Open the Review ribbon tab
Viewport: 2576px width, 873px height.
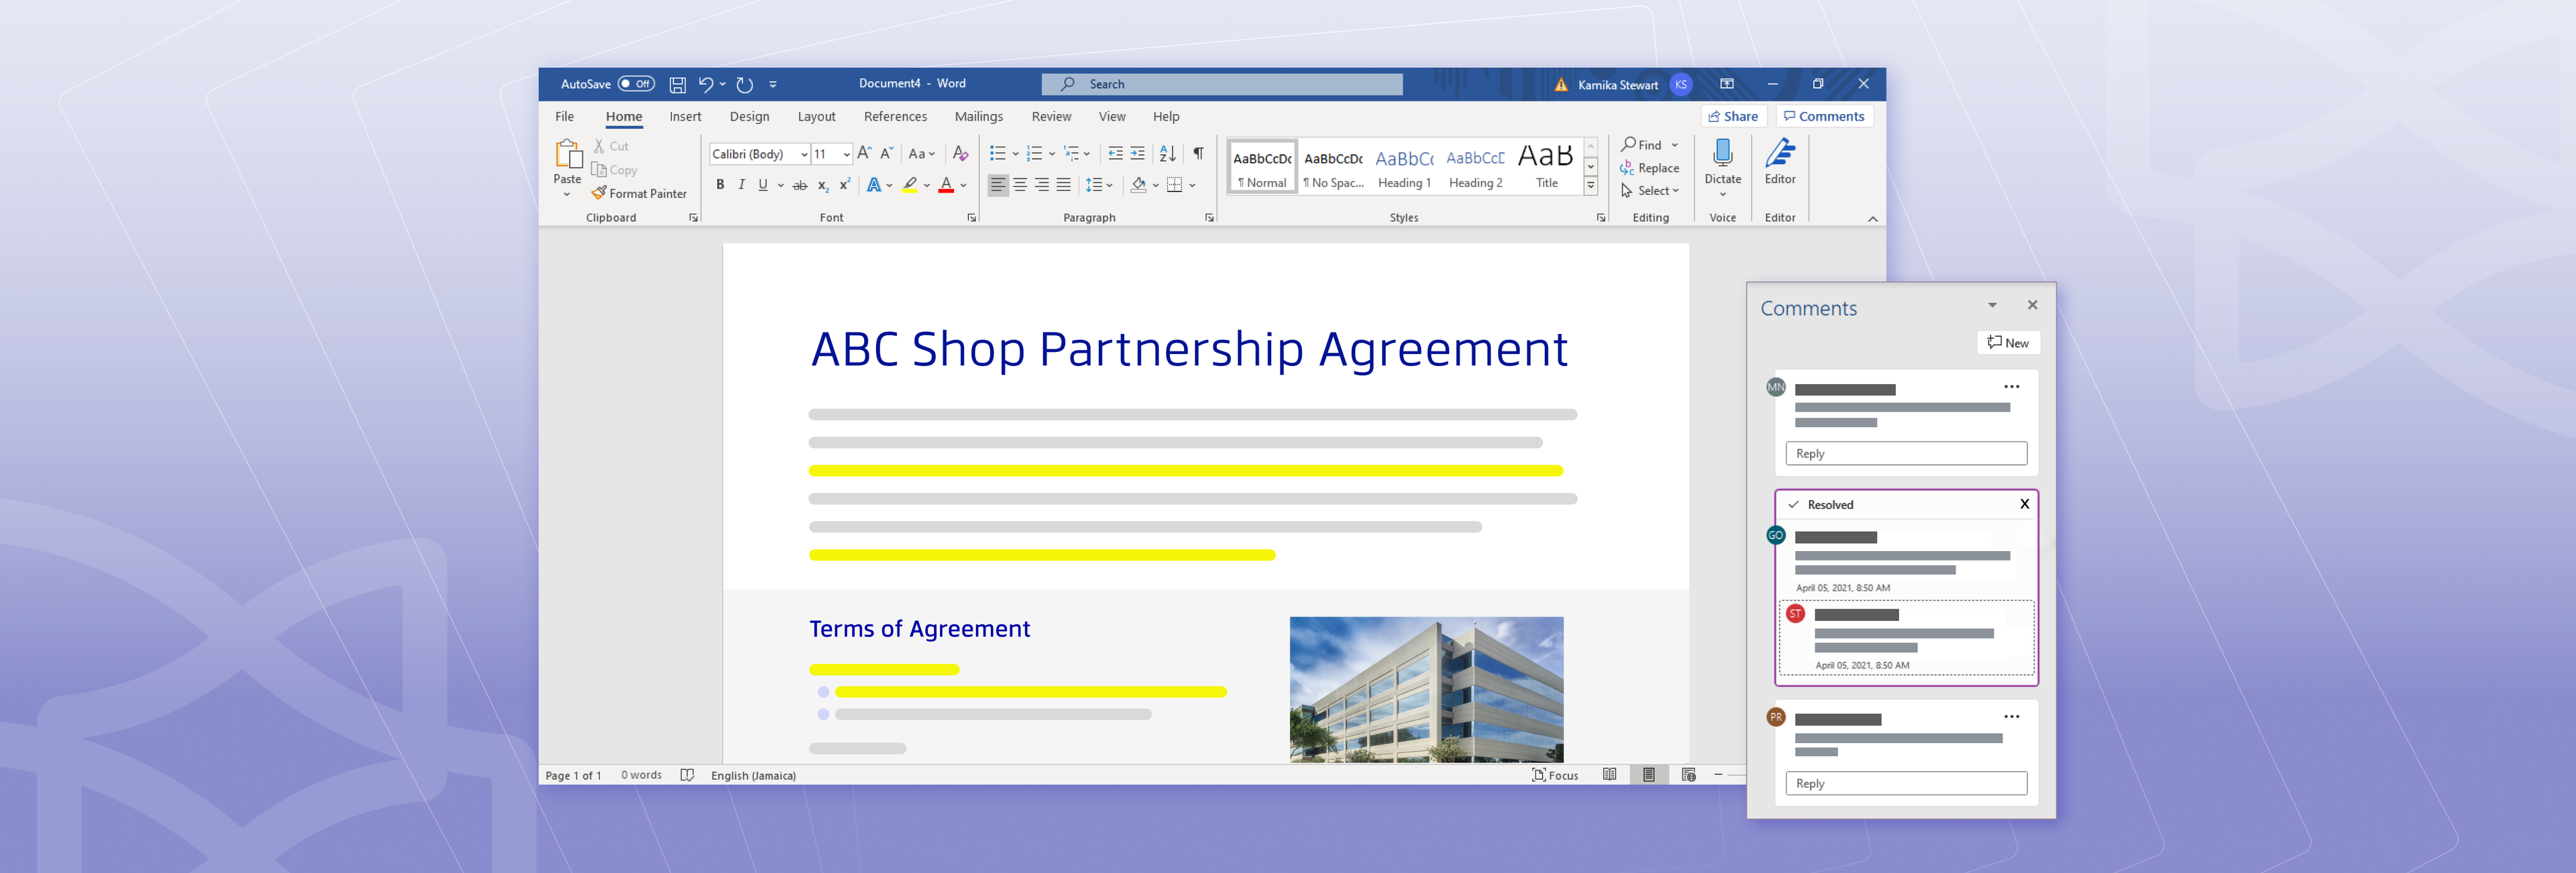(x=1051, y=117)
